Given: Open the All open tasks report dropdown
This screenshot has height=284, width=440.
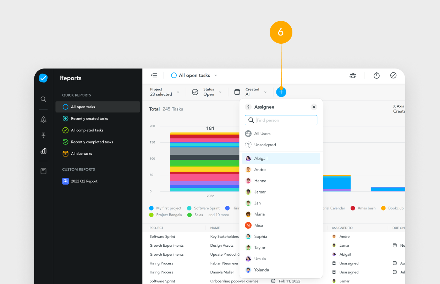Looking at the screenshot, I should pyautogui.click(x=194, y=75).
